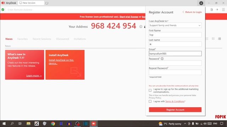Click the Last name input field
Image resolution: width=227 pixels, height=127 pixels.
tap(175, 44)
